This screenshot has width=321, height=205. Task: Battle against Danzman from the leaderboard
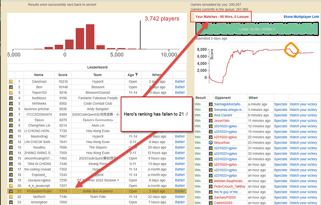pyautogui.click(x=180, y=82)
